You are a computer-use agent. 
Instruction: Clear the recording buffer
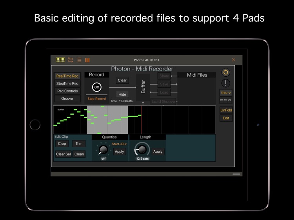122,80
